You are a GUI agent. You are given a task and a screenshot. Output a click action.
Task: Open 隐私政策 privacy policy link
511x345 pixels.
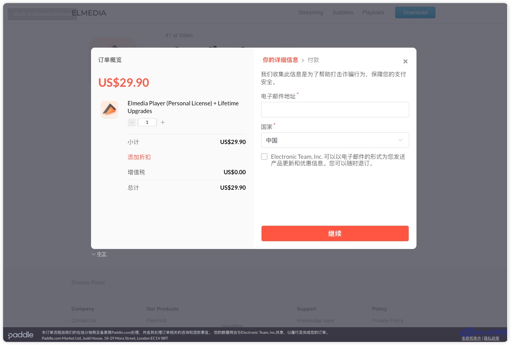click(x=492, y=338)
